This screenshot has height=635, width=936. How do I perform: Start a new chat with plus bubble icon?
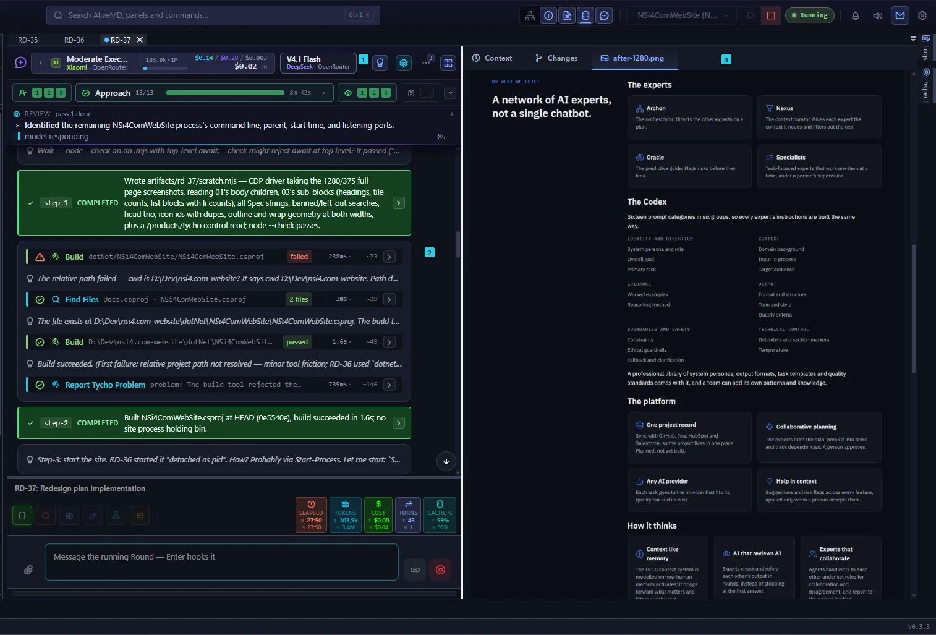click(x=20, y=62)
